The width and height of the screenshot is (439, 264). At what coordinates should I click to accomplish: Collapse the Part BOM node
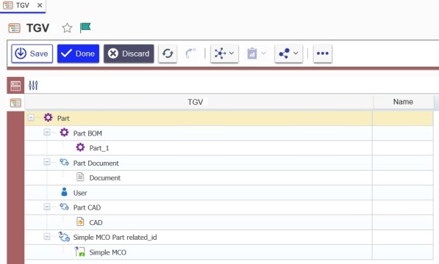[x=47, y=132]
